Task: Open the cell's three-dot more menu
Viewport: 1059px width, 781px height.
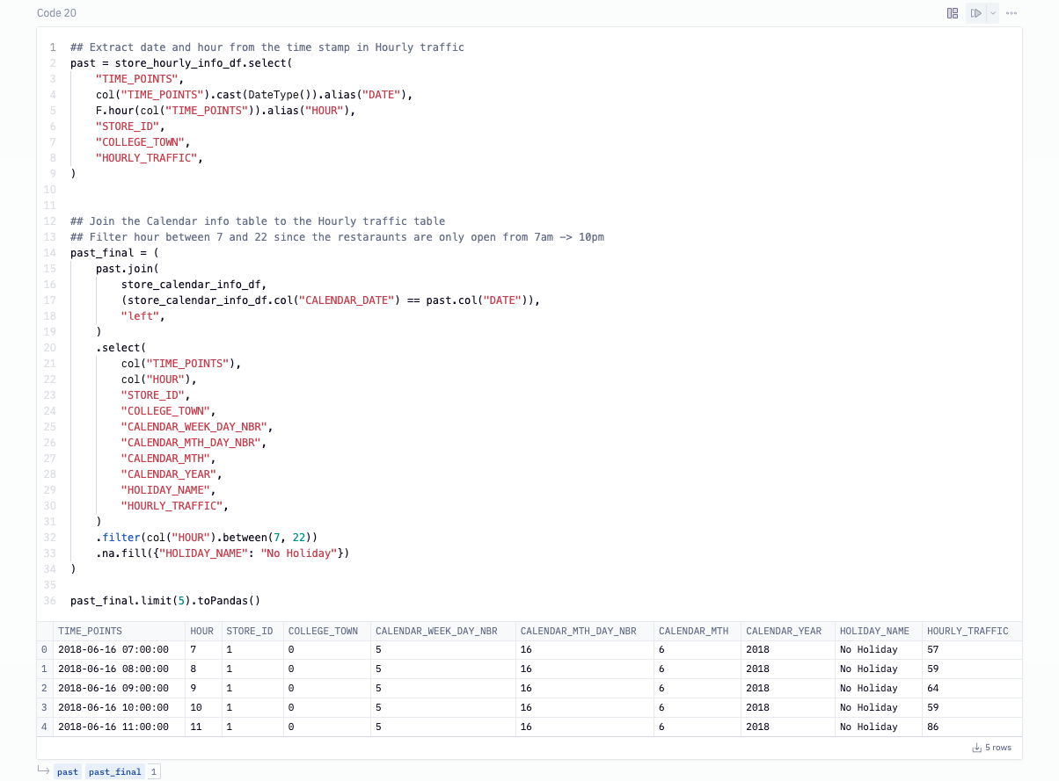Action: point(1012,13)
